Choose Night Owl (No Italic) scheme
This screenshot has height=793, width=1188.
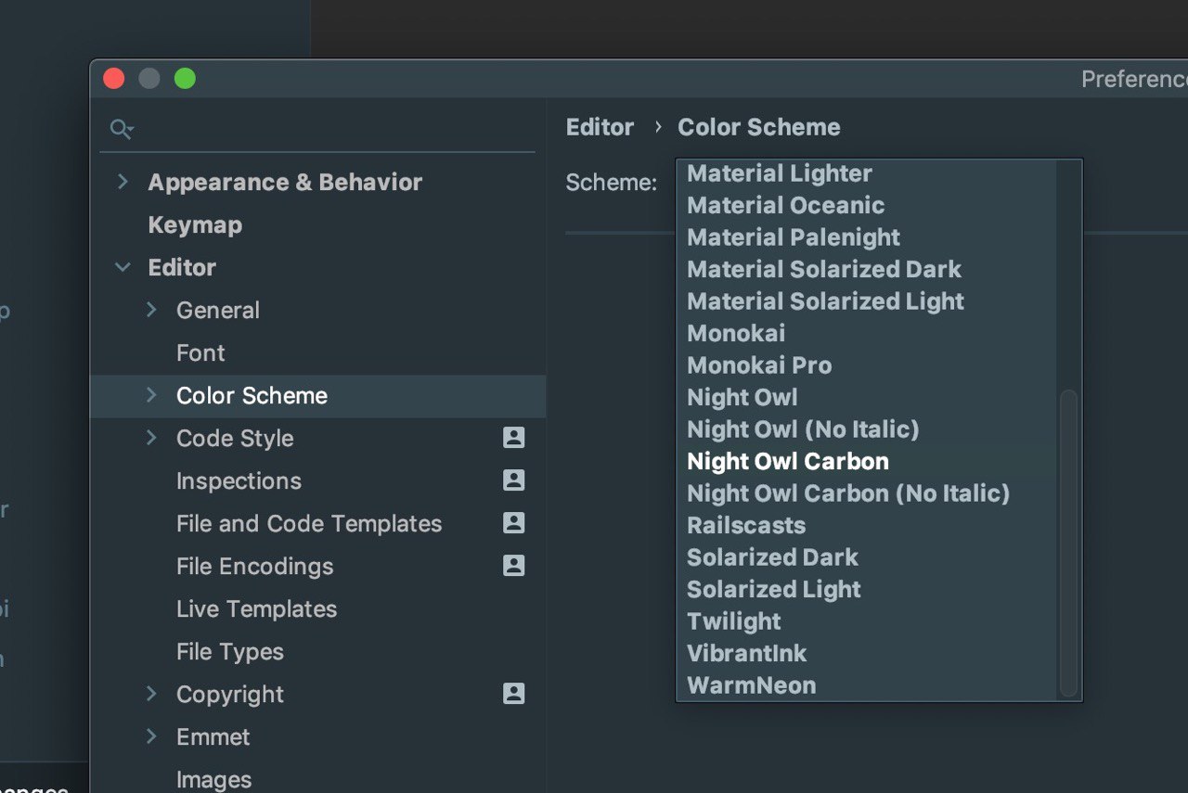pos(803,429)
